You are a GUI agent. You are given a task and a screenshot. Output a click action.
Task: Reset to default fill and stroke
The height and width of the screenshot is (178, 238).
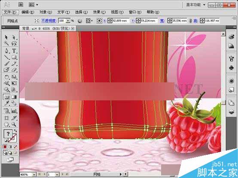[x=6, y=140]
